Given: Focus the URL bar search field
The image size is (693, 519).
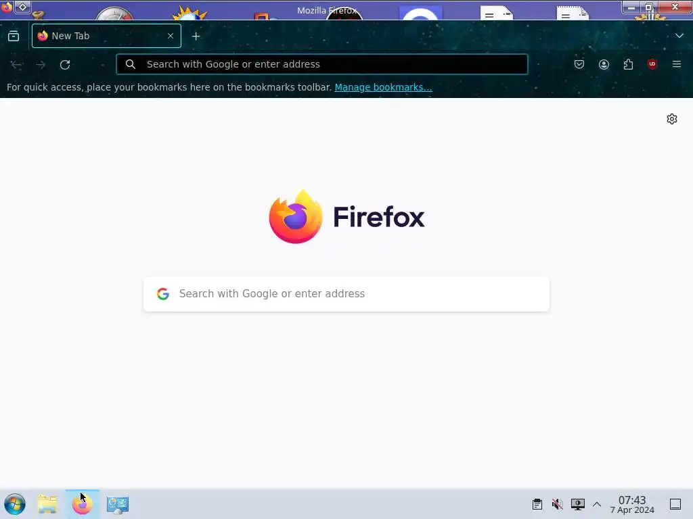Looking at the screenshot, I should click(x=321, y=64).
